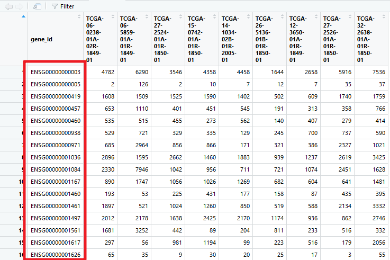Select value 126 in ENSG00000000005 row
The height and width of the screenshot is (260, 390).
tap(143, 84)
